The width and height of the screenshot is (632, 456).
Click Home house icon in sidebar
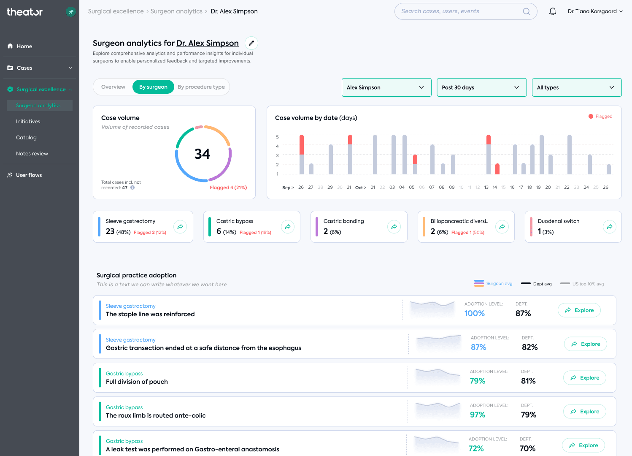pyautogui.click(x=10, y=46)
